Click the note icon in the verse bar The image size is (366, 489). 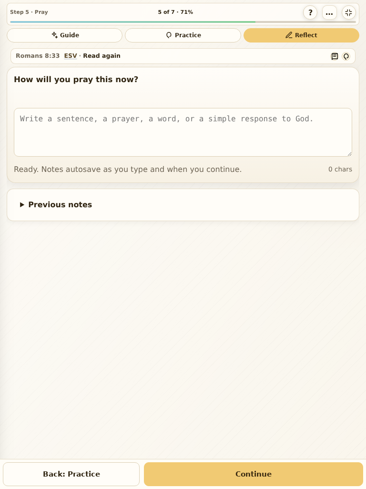[x=335, y=56]
